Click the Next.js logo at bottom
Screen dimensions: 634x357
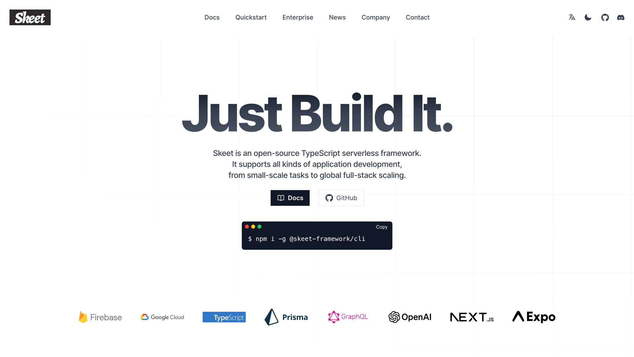[x=472, y=316]
